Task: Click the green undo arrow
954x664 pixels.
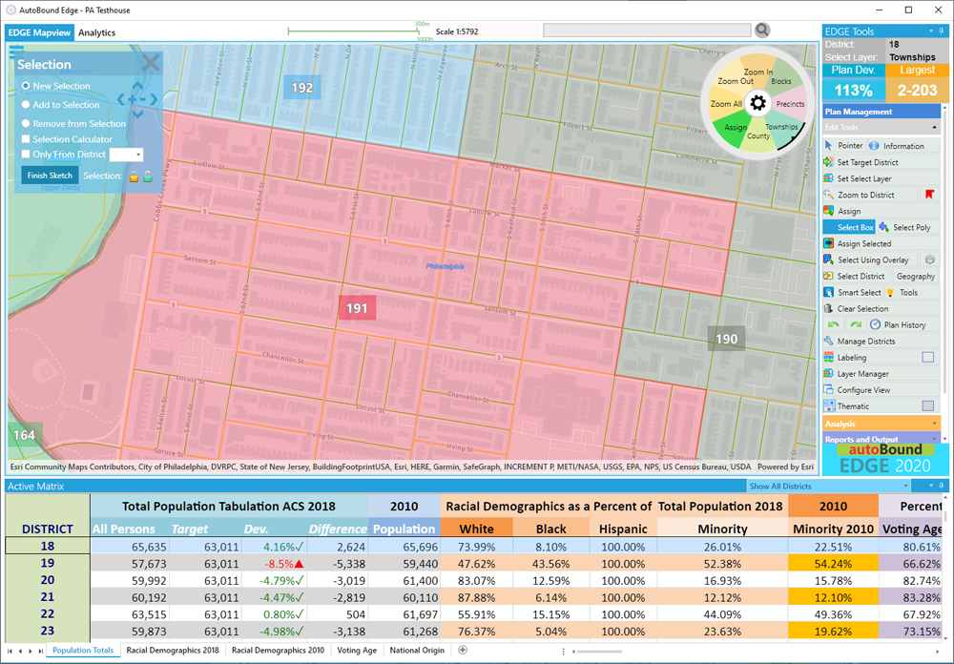Action: [833, 325]
